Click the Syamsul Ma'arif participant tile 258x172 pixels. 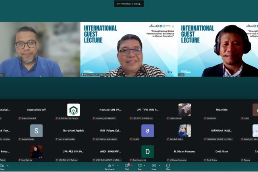37,110
